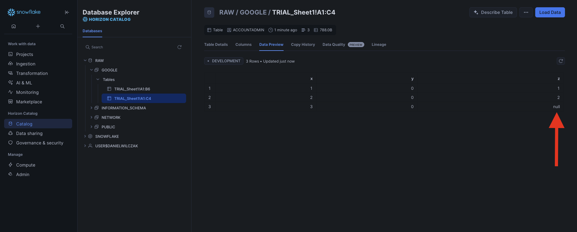Click the Load Data button

(550, 12)
